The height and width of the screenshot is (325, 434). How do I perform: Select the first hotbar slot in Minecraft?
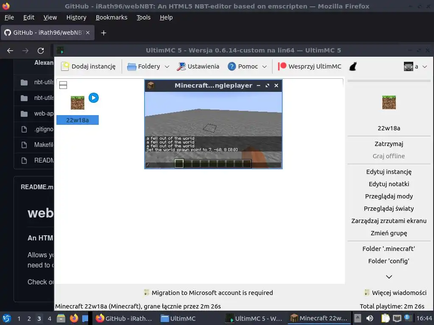[x=179, y=164]
